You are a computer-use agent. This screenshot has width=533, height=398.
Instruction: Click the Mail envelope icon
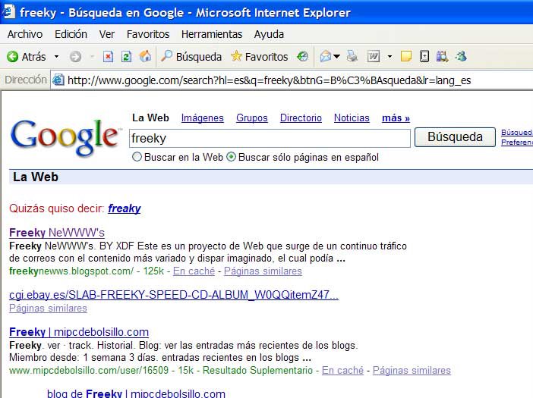(x=325, y=56)
